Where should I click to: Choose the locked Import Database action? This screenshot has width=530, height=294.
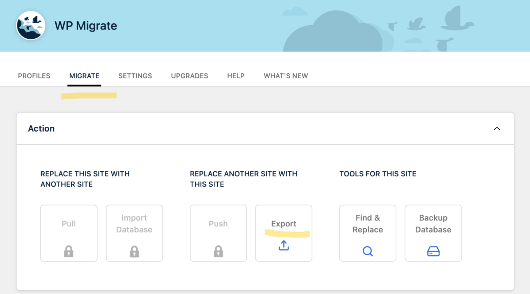(134, 233)
